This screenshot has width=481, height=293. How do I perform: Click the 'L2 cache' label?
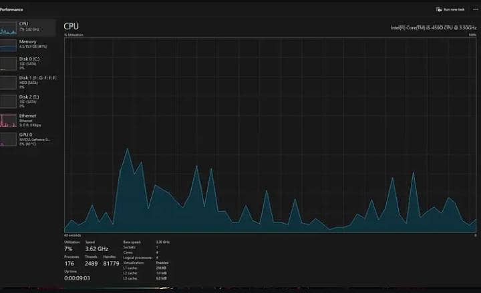click(x=130, y=273)
